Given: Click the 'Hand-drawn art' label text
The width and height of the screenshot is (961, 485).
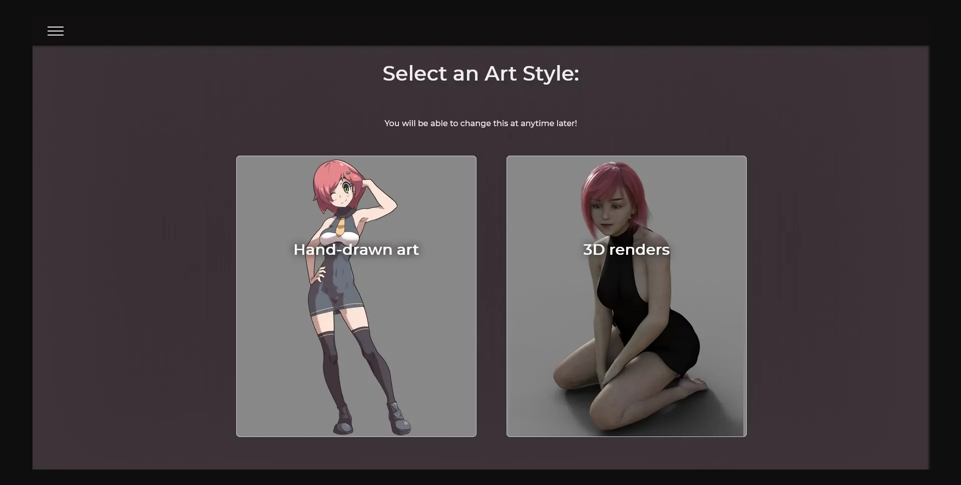Looking at the screenshot, I should (356, 249).
